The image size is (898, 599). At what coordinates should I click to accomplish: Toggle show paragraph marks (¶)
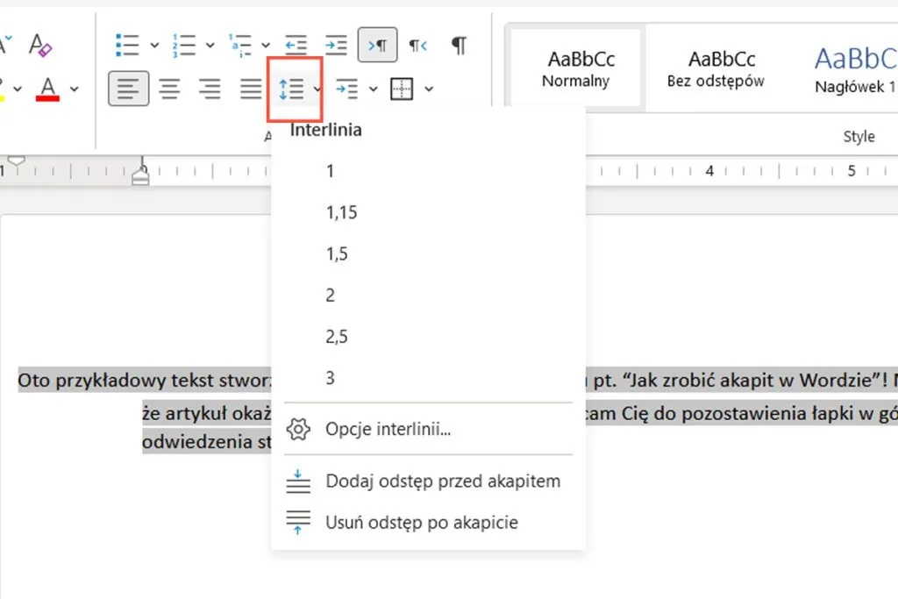pos(459,45)
